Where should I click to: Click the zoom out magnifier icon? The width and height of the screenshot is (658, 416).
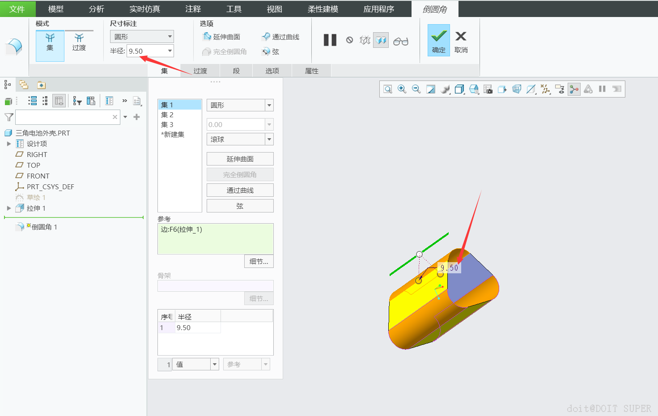coord(416,89)
